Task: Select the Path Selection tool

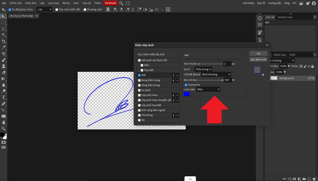Action: click(3, 110)
